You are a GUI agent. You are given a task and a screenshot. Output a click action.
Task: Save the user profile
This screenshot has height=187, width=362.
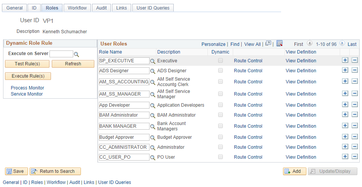(16, 171)
